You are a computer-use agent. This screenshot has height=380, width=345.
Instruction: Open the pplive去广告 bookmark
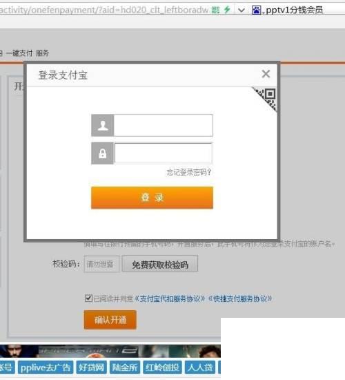46,368
